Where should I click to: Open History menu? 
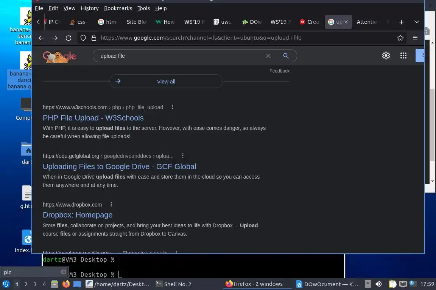click(90, 8)
